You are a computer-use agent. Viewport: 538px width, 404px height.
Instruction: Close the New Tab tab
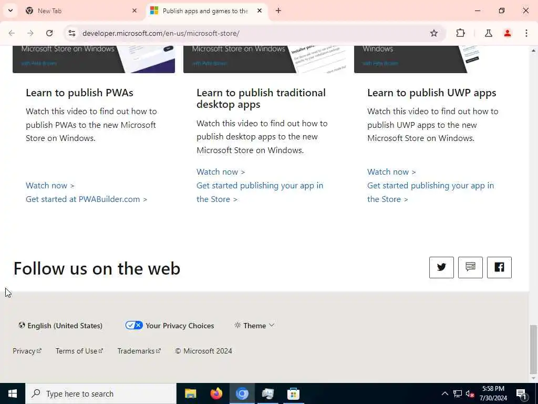coord(134,11)
